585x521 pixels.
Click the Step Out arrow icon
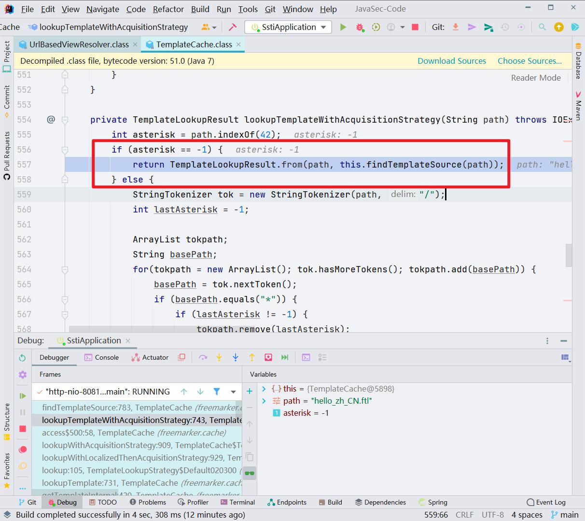[x=251, y=357]
